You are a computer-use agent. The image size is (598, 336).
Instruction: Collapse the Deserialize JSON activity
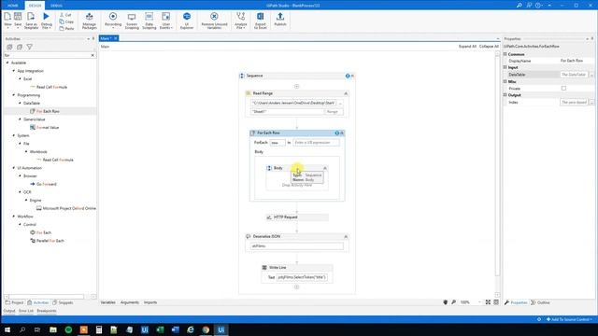(x=346, y=236)
